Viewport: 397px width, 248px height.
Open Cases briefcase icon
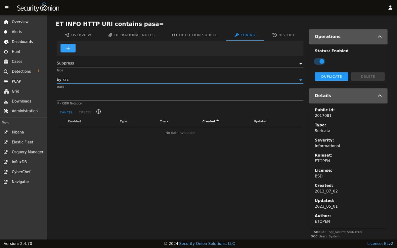pos(6,62)
